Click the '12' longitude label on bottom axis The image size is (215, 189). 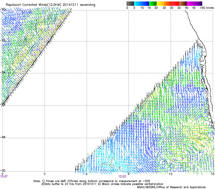coord(171,174)
